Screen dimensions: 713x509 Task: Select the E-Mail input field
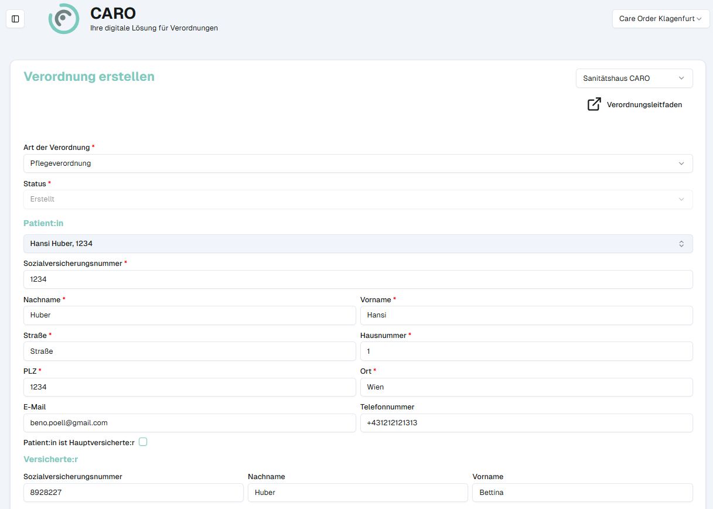tap(189, 422)
